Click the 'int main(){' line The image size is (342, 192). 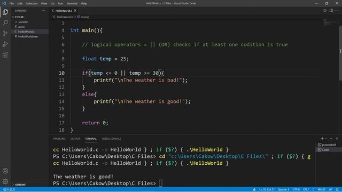click(x=87, y=30)
